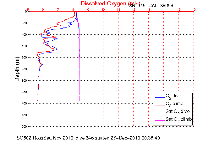Click the depth tick label 350
The image size is (214, 142).
point(24,92)
